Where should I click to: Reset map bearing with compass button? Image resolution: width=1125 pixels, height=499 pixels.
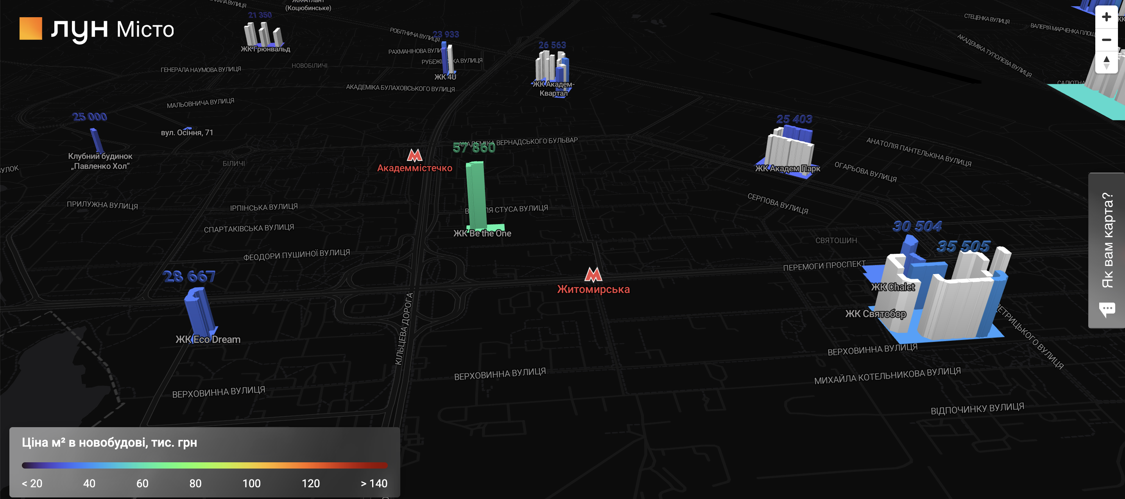(x=1106, y=62)
